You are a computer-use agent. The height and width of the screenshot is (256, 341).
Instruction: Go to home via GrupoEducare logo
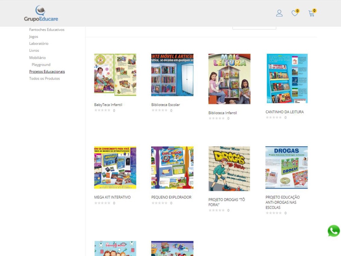coord(41,13)
